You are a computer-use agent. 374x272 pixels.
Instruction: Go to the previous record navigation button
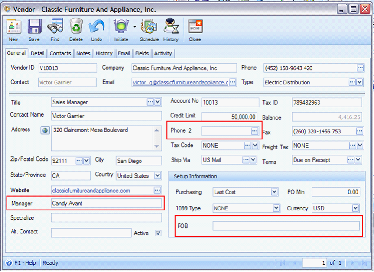(x=295, y=263)
